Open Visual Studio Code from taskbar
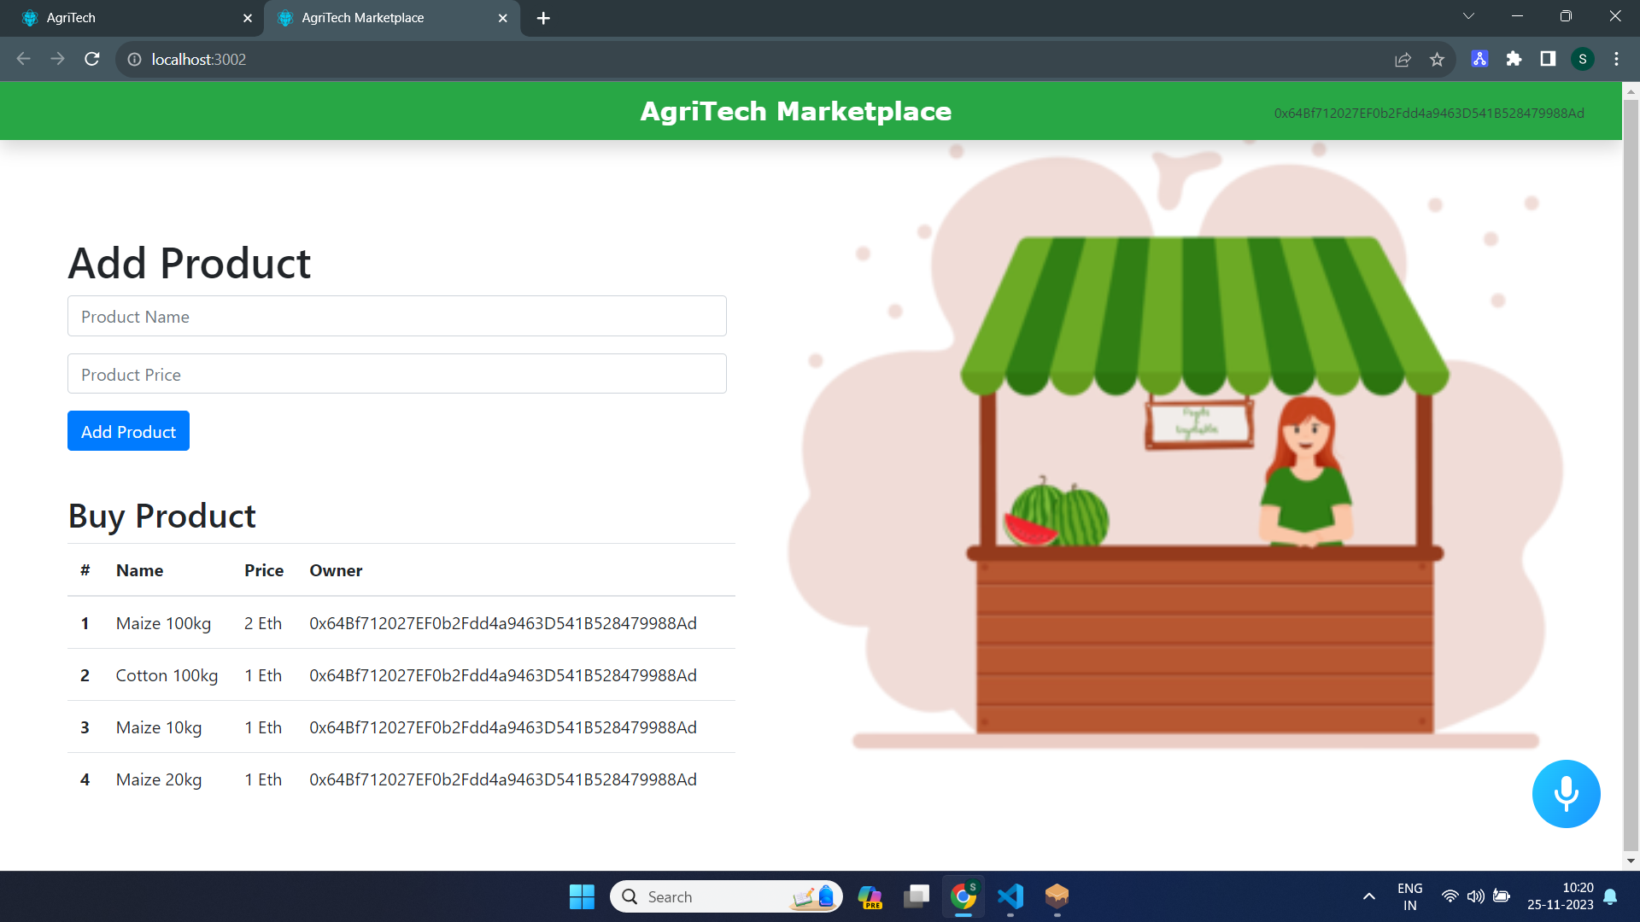This screenshot has width=1640, height=922. tap(1010, 896)
